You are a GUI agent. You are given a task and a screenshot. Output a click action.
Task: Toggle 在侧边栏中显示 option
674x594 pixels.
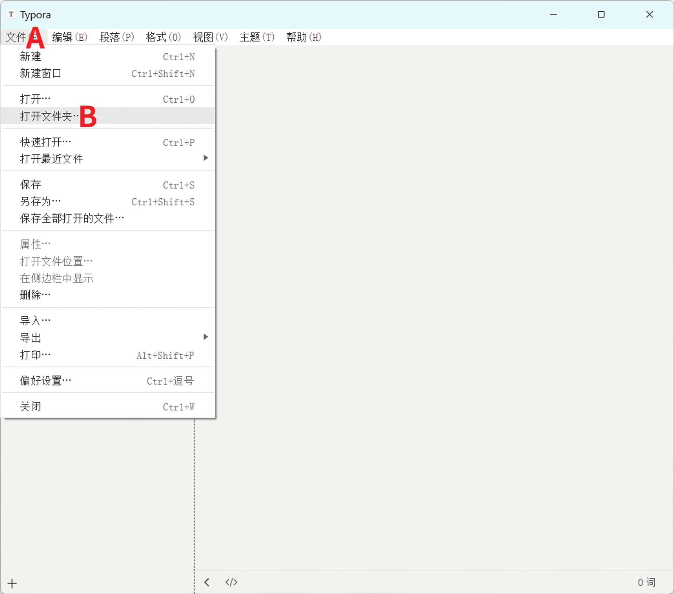pos(57,278)
